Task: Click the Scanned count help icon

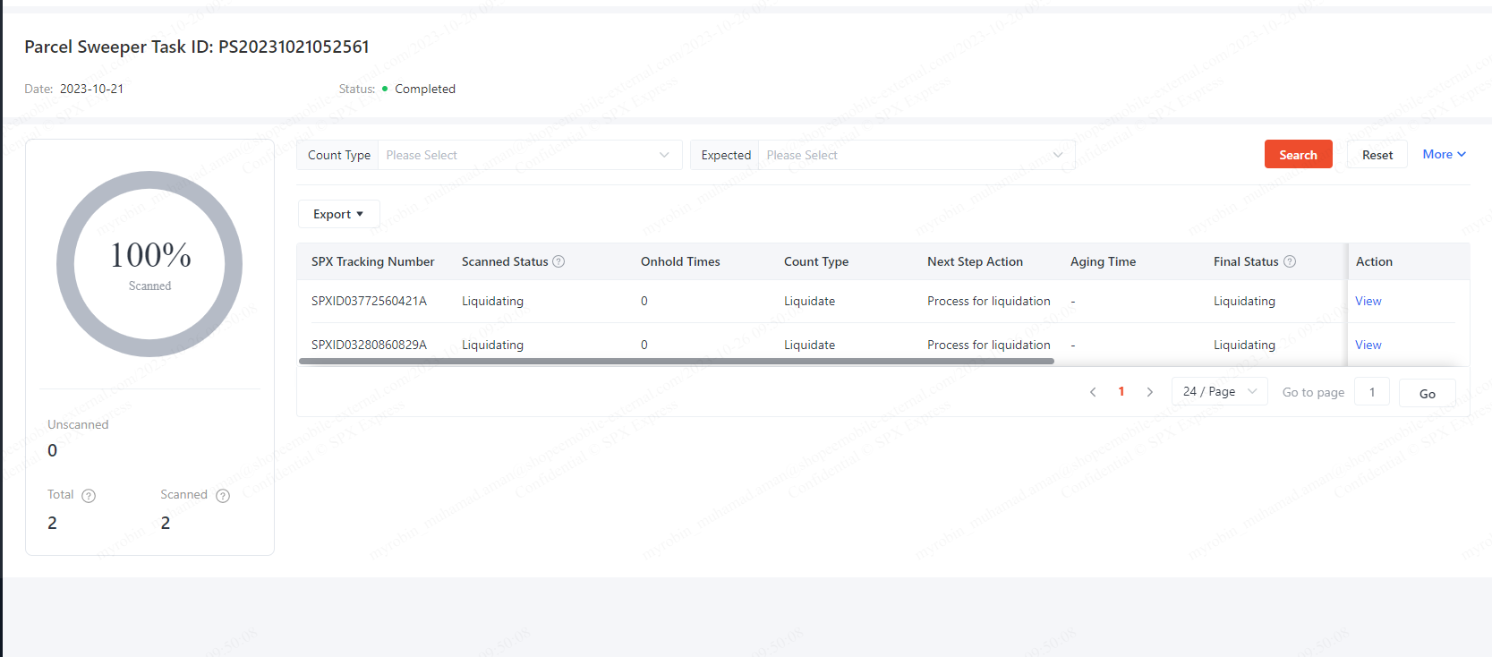Action: pos(223,496)
